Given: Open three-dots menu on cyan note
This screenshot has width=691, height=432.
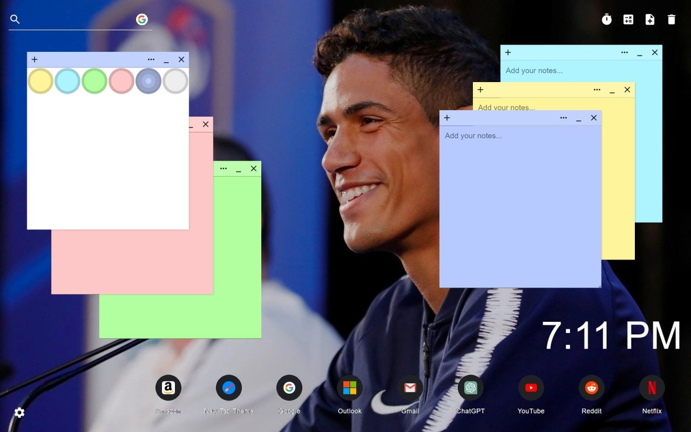Looking at the screenshot, I should click(x=625, y=52).
